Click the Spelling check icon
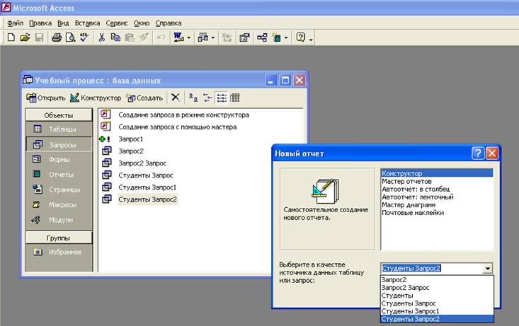519x326 pixels. [84, 37]
